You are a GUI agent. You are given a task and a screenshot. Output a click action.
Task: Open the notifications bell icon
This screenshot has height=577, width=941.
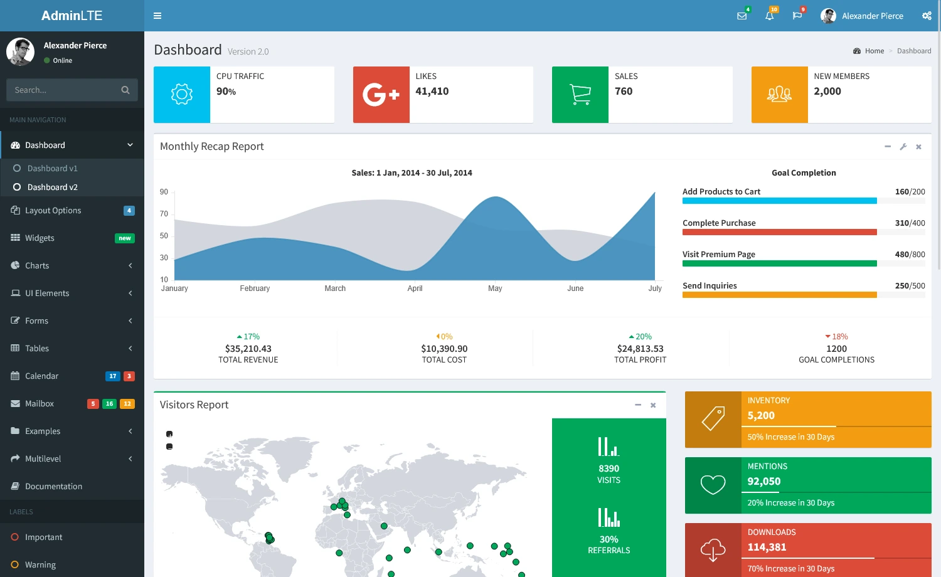pyautogui.click(x=769, y=16)
